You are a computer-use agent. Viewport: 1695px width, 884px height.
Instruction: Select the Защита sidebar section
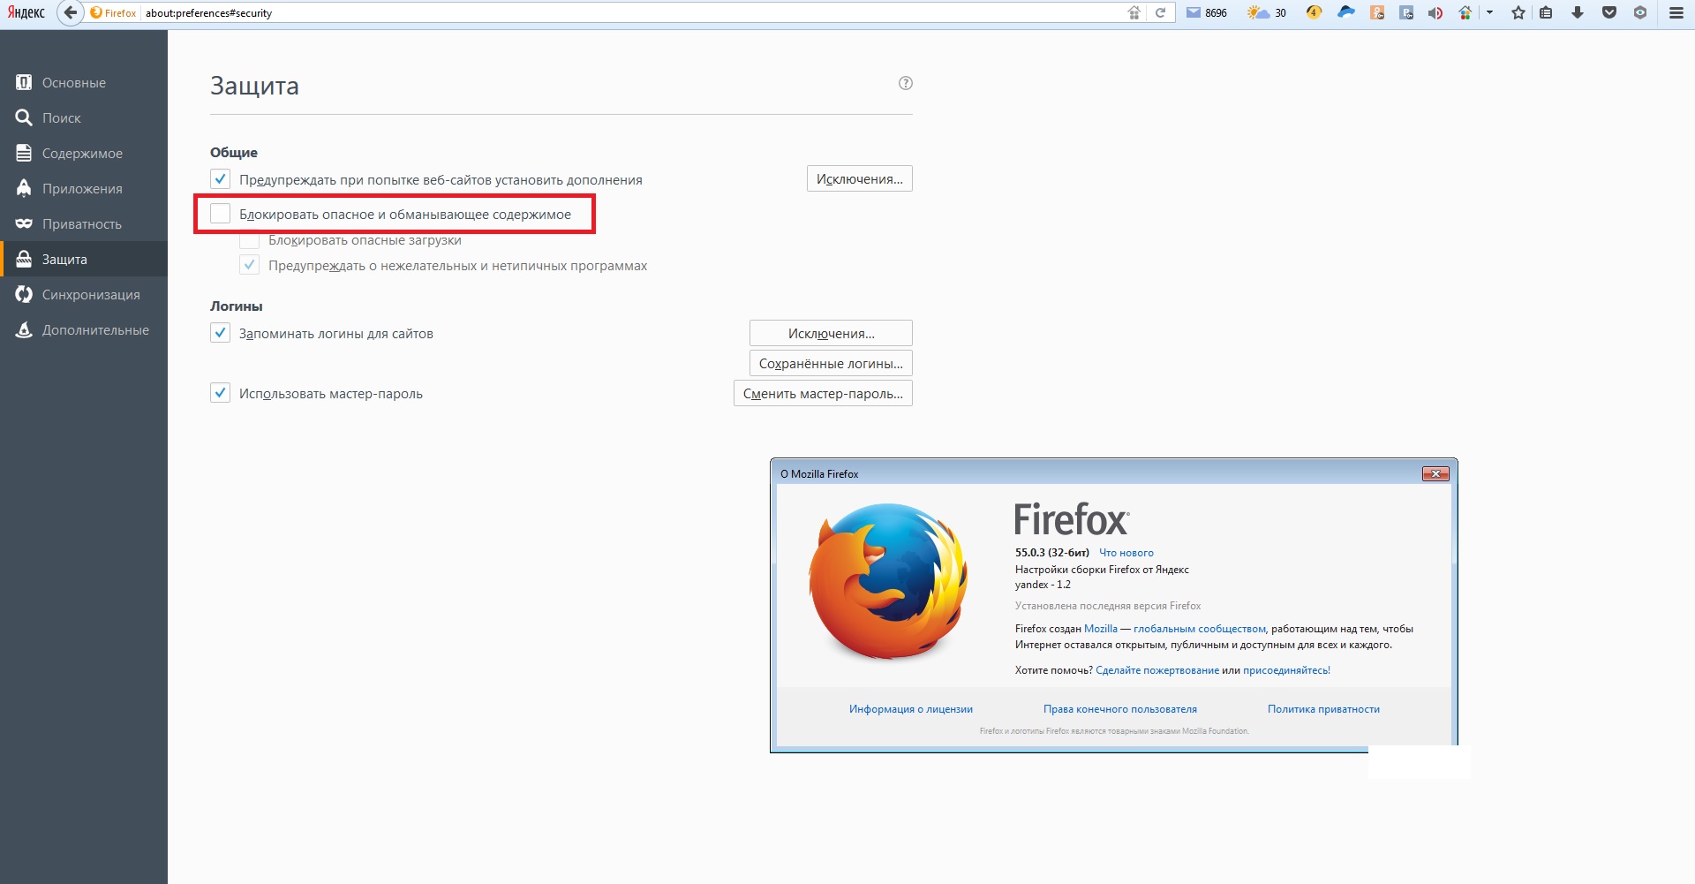pos(84,259)
